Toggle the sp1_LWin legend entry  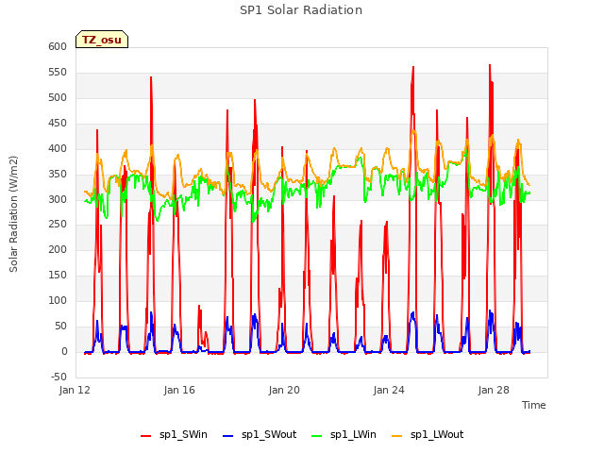[344, 435]
